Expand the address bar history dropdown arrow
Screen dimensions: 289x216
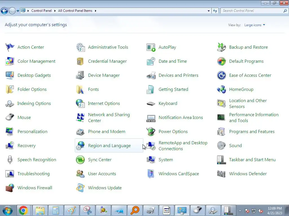pos(209,11)
